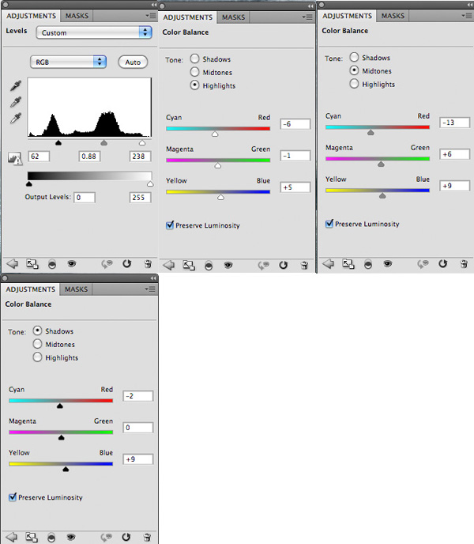
Task: Switch to Masks tab in Levels panel
Action: tap(77, 16)
